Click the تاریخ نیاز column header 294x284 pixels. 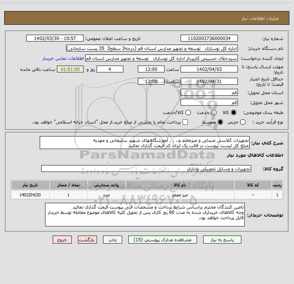pos(30,185)
